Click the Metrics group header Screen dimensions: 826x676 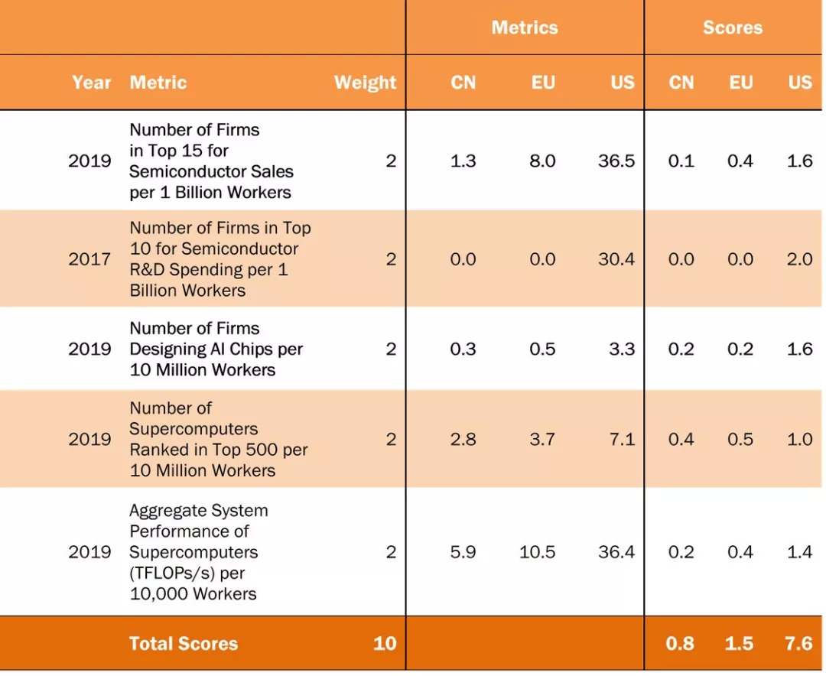click(524, 28)
